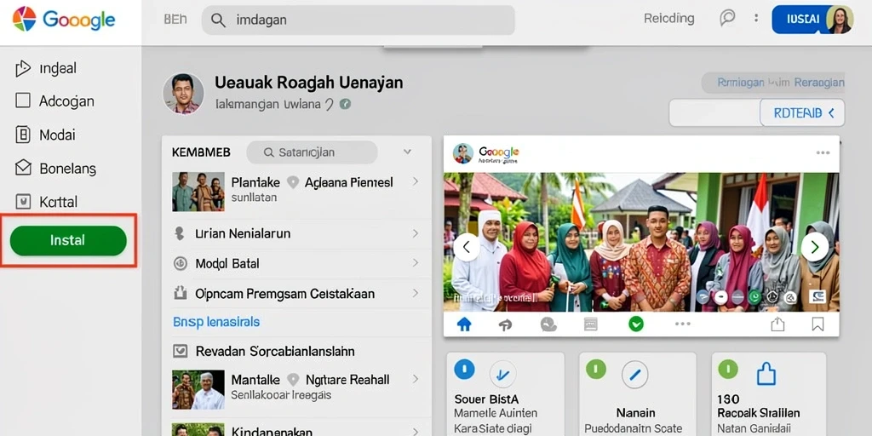Click the green Instal button

click(x=68, y=241)
